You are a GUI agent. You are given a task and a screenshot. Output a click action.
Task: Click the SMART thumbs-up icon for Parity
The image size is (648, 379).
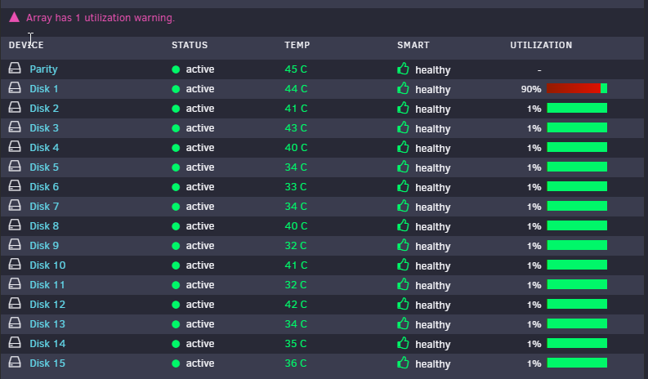tap(403, 69)
